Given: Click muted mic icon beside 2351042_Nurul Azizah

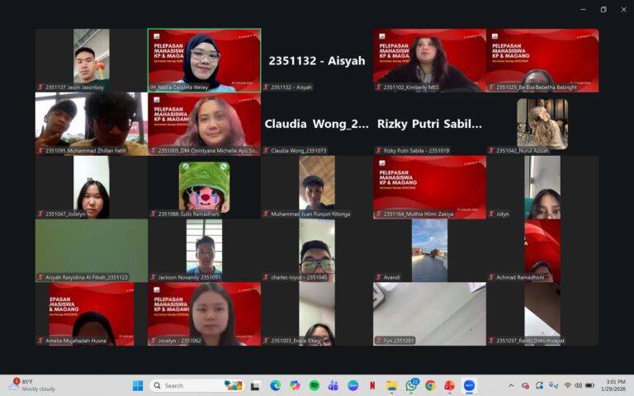Looking at the screenshot, I should click(492, 151).
